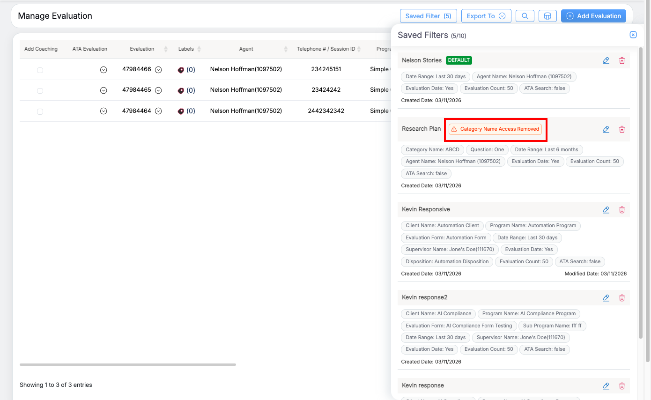Click the table's horizontal scrollbar
Image resolution: width=651 pixels, height=400 pixels.
[x=128, y=364]
